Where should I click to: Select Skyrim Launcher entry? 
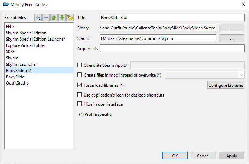click(39, 64)
